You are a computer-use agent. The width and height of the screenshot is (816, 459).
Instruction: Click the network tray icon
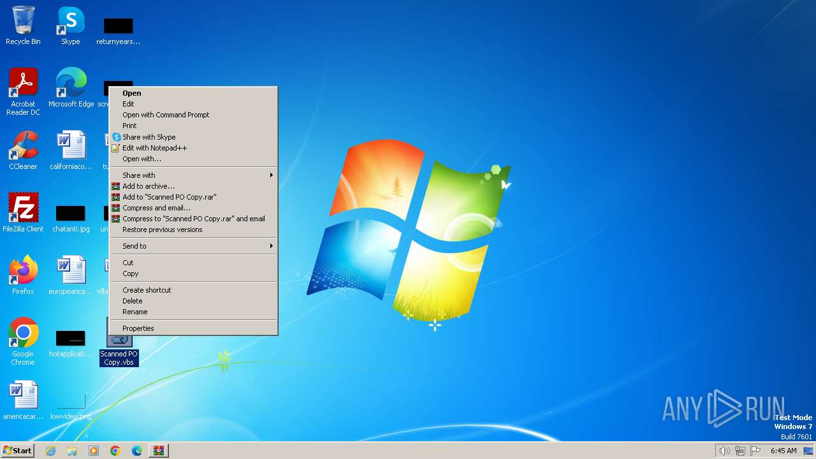740,451
